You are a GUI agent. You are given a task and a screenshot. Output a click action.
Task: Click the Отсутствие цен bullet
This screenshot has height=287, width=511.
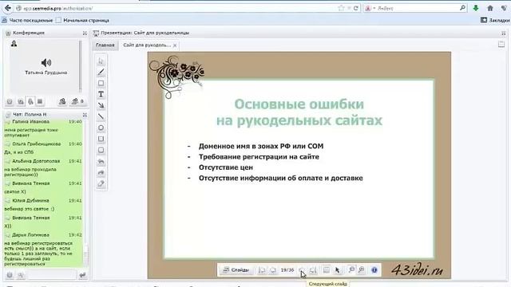click(226, 167)
